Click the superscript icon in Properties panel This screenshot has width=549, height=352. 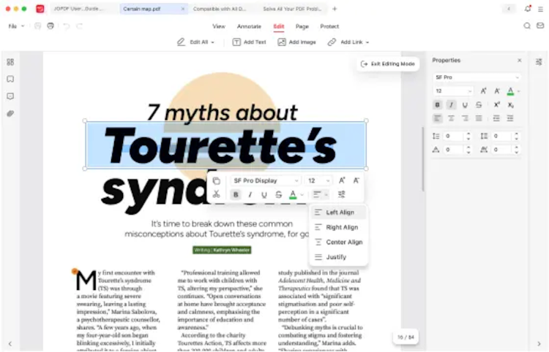tap(497, 104)
